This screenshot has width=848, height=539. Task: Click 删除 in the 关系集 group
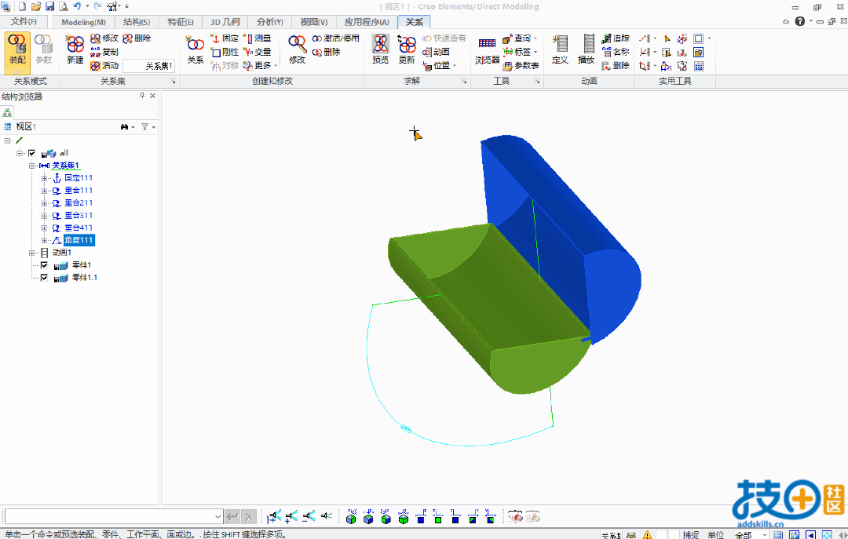click(x=137, y=38)
